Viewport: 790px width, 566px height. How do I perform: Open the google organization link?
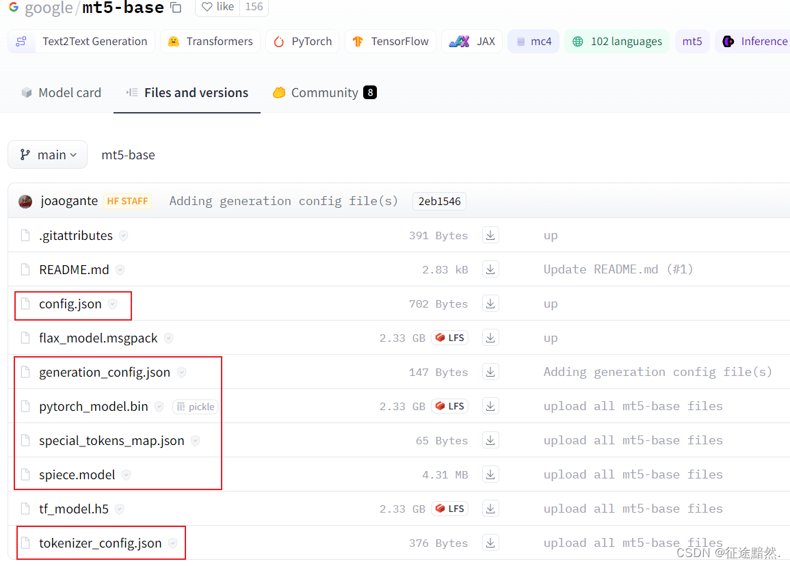49,7
